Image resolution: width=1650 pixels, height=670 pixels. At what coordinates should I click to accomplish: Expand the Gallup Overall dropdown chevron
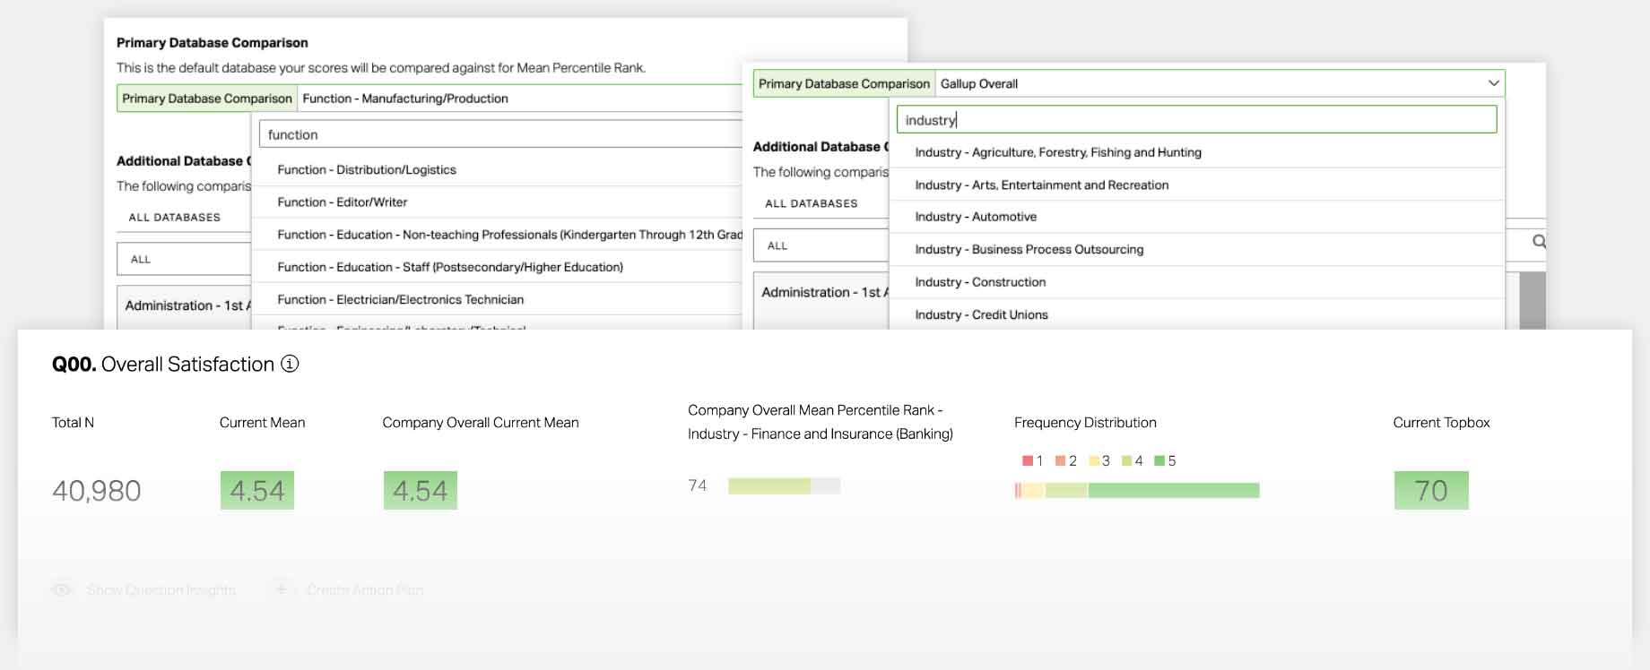pyautogui.click(x=1493, y=83)
